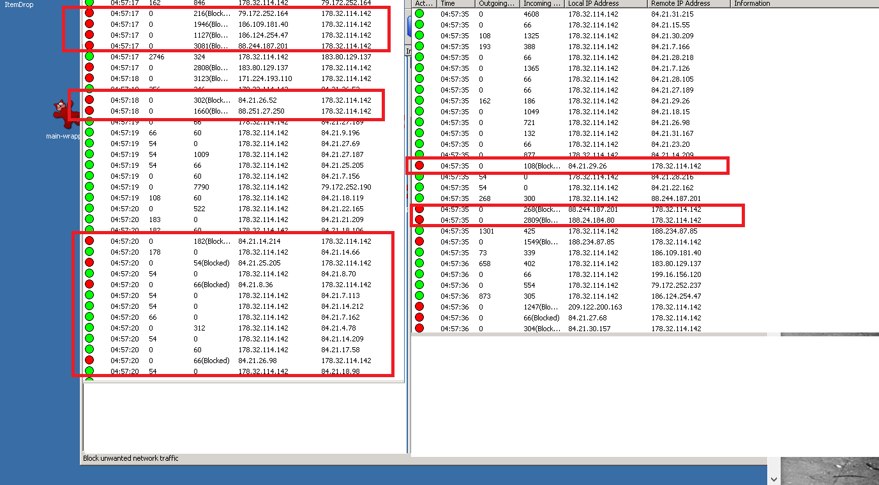Image resolution: width=879 pixels, height=485 pixels.
Task: Click the 54(Blocked) cell
Action: pyautogui.click(x=211, y=263)
